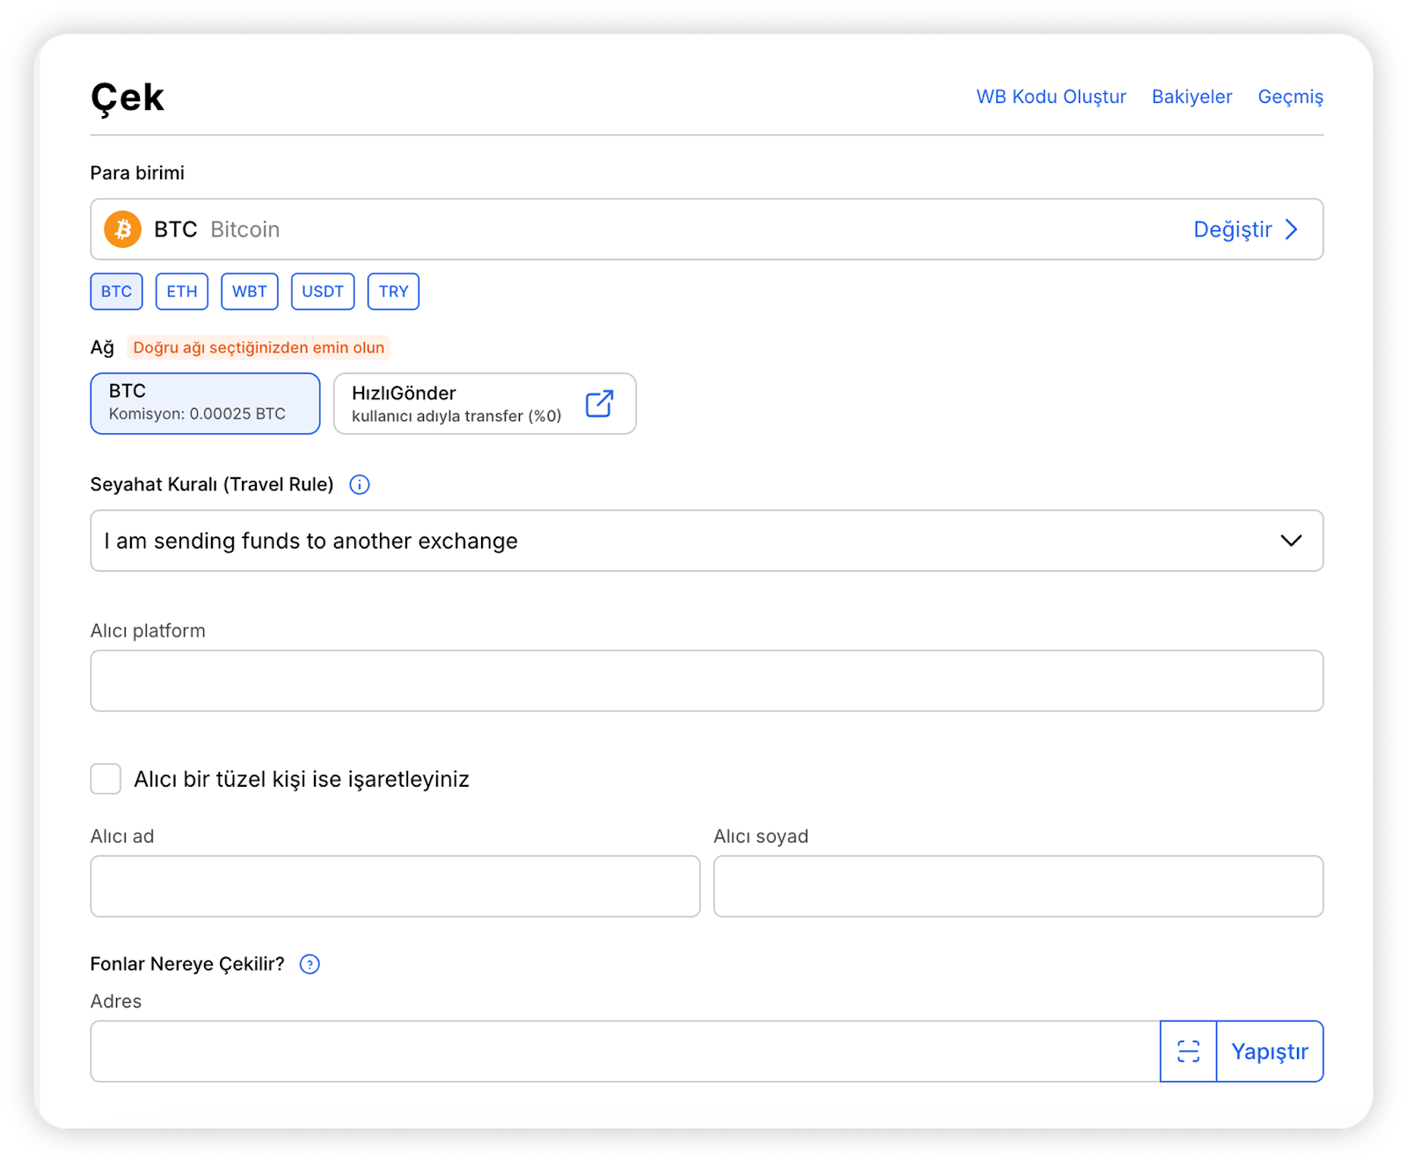Open Geçmiş history link

click(x=1290, y=97)
